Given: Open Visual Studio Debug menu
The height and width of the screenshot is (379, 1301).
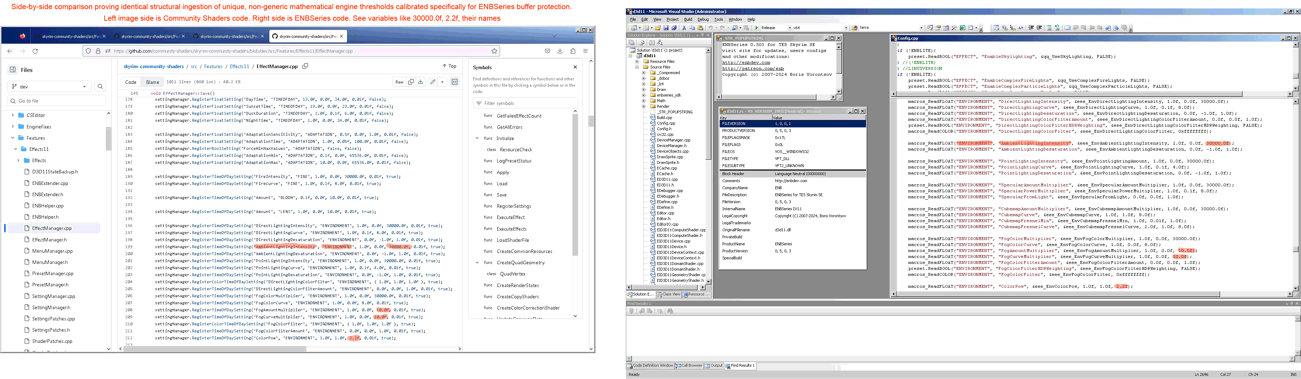Looking at the screenshot, I should pos(703,19).
